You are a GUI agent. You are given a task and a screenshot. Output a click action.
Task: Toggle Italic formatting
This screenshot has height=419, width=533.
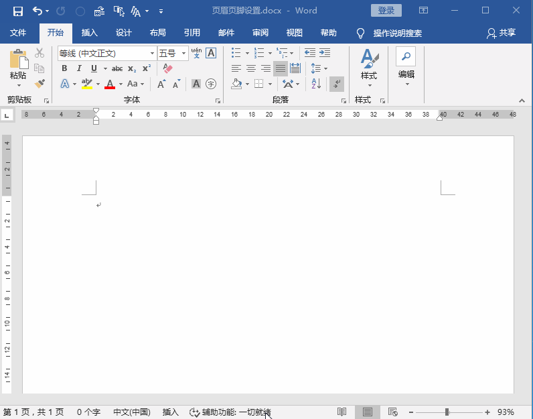point(79,68)
